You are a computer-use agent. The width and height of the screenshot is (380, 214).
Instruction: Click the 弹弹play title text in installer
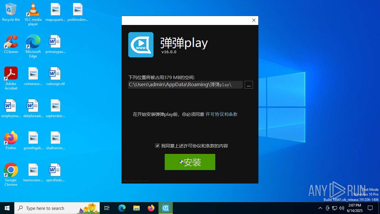click(184, 43)
